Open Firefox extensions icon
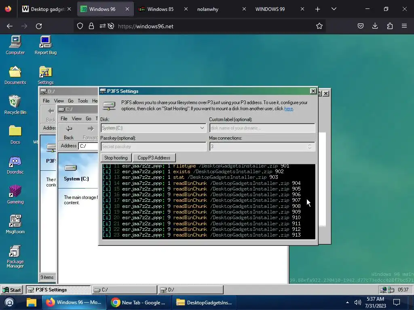Image resolution: width=414 pixels, height=310 pixels. 390,26
